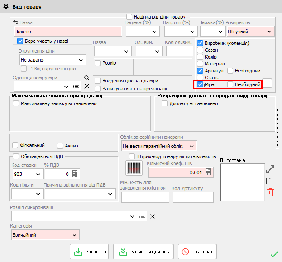282x262 pixels.
Task: Open list icon in Розділ синхронізації field
Action: (x=142, y=216)
